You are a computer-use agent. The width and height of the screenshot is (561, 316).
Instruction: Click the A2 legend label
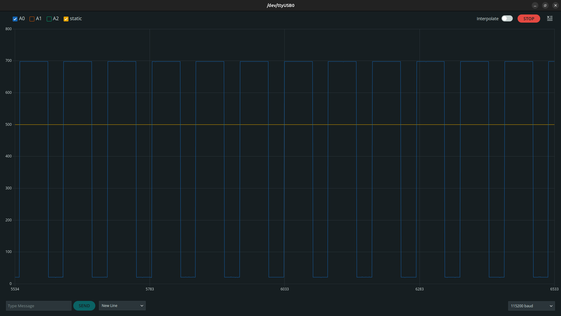point(56,19)
